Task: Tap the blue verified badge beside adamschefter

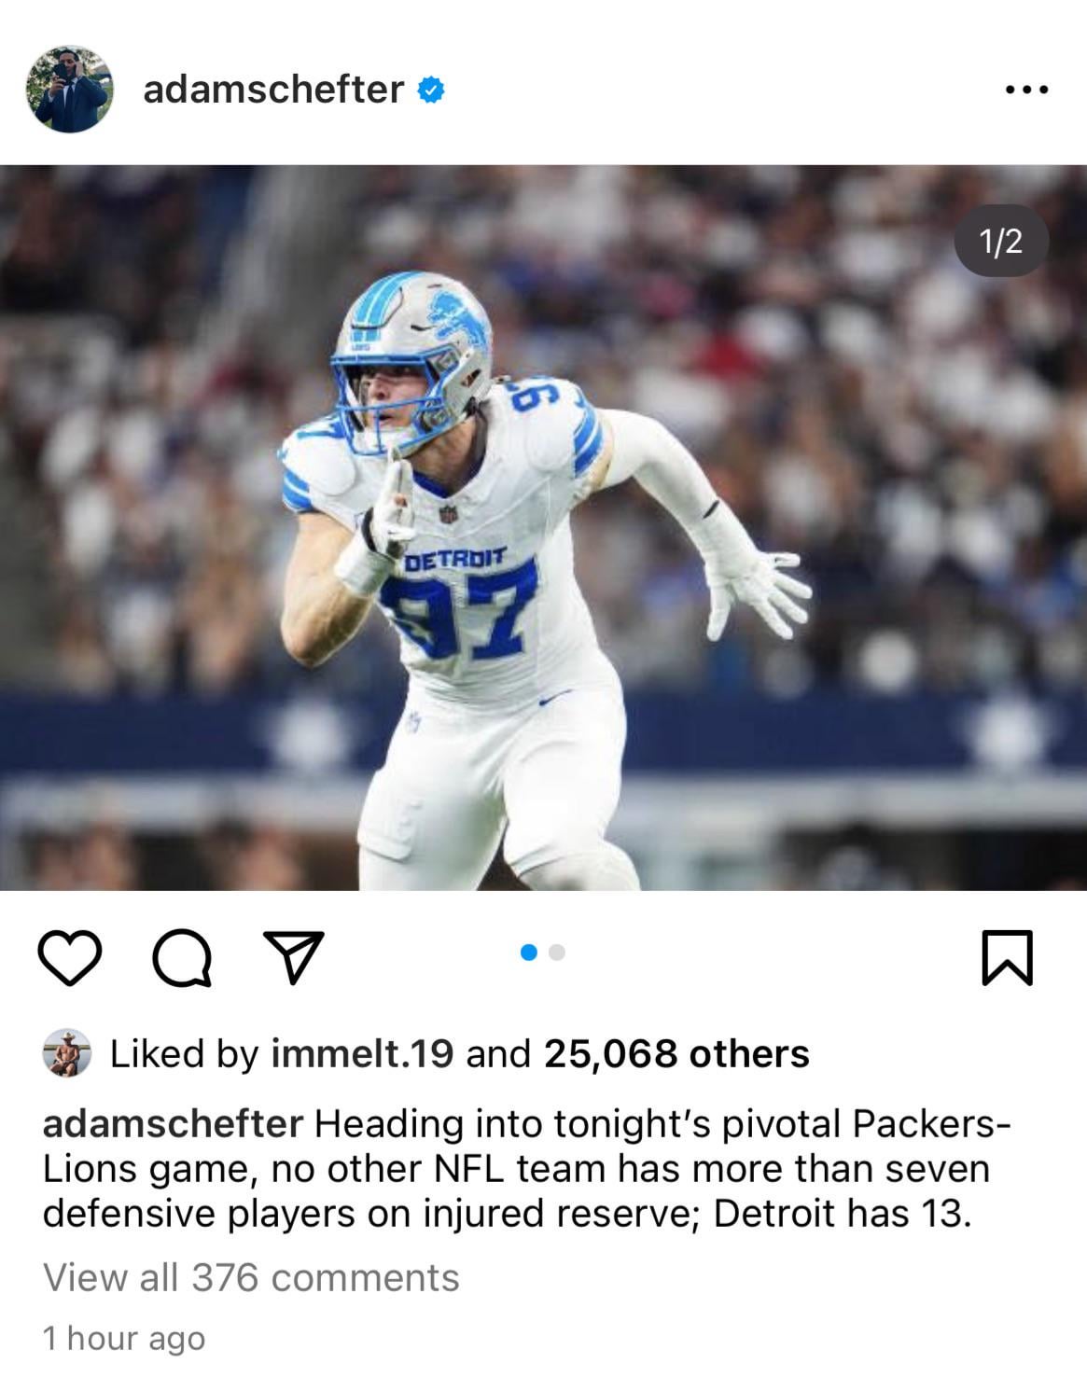Action: (430, 90)
